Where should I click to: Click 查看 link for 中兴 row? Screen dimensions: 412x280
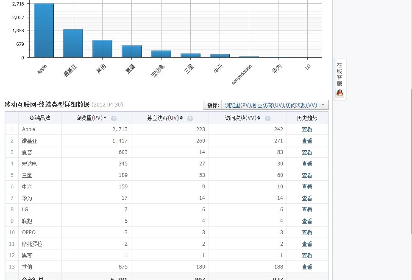307,187
